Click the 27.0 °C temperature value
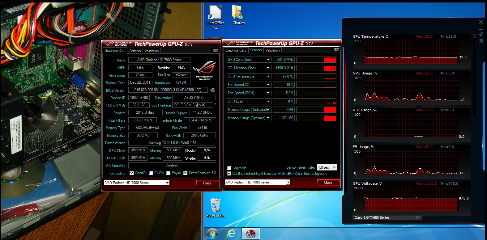 pos(284,76)
